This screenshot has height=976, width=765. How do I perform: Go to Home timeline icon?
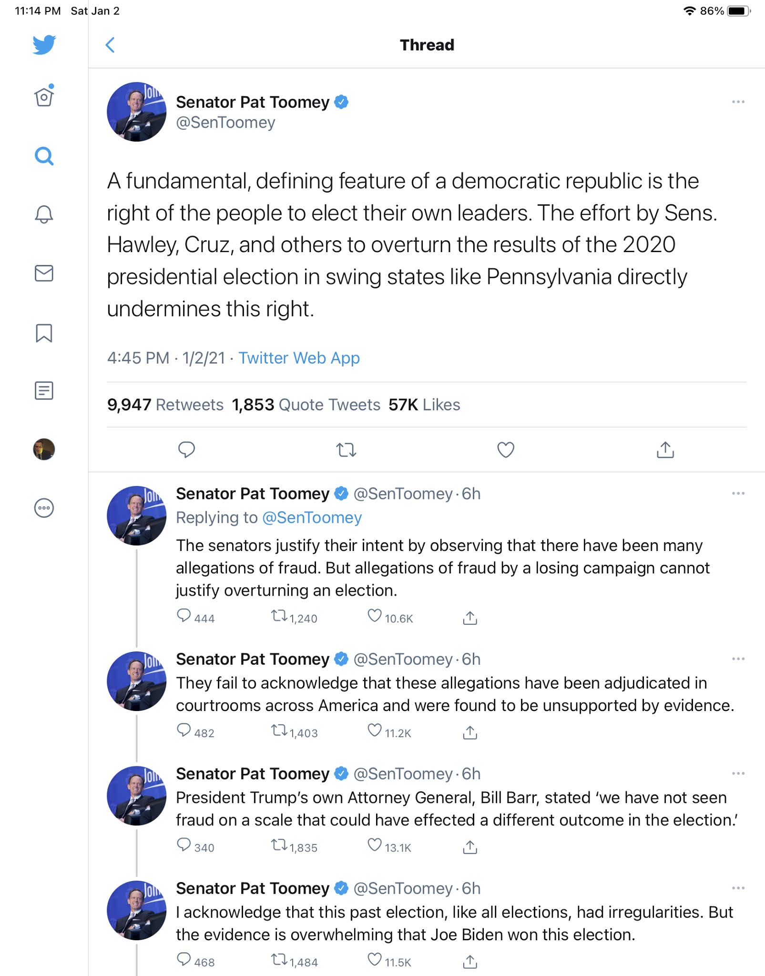point(44,97)
